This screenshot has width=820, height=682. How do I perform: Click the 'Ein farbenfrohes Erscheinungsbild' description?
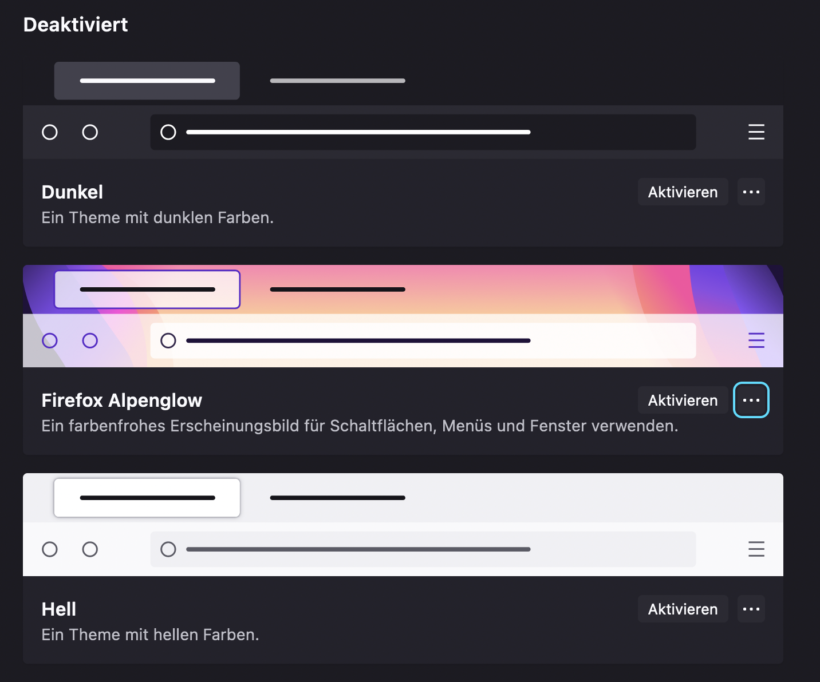click(360, 426)
